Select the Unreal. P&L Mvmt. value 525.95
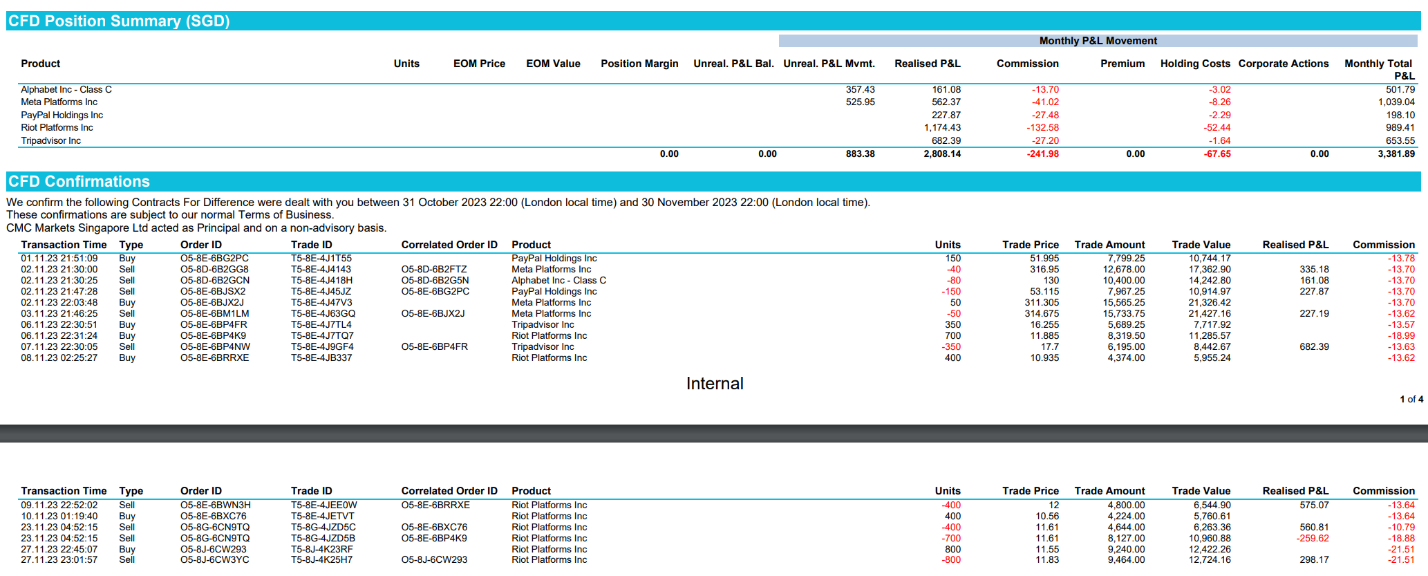This screenshot has height=576, width=1428. [860, 102]
